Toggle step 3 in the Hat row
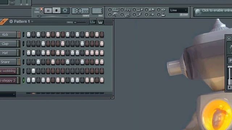This screenshot has width=232, height=130. coord(38,53)
